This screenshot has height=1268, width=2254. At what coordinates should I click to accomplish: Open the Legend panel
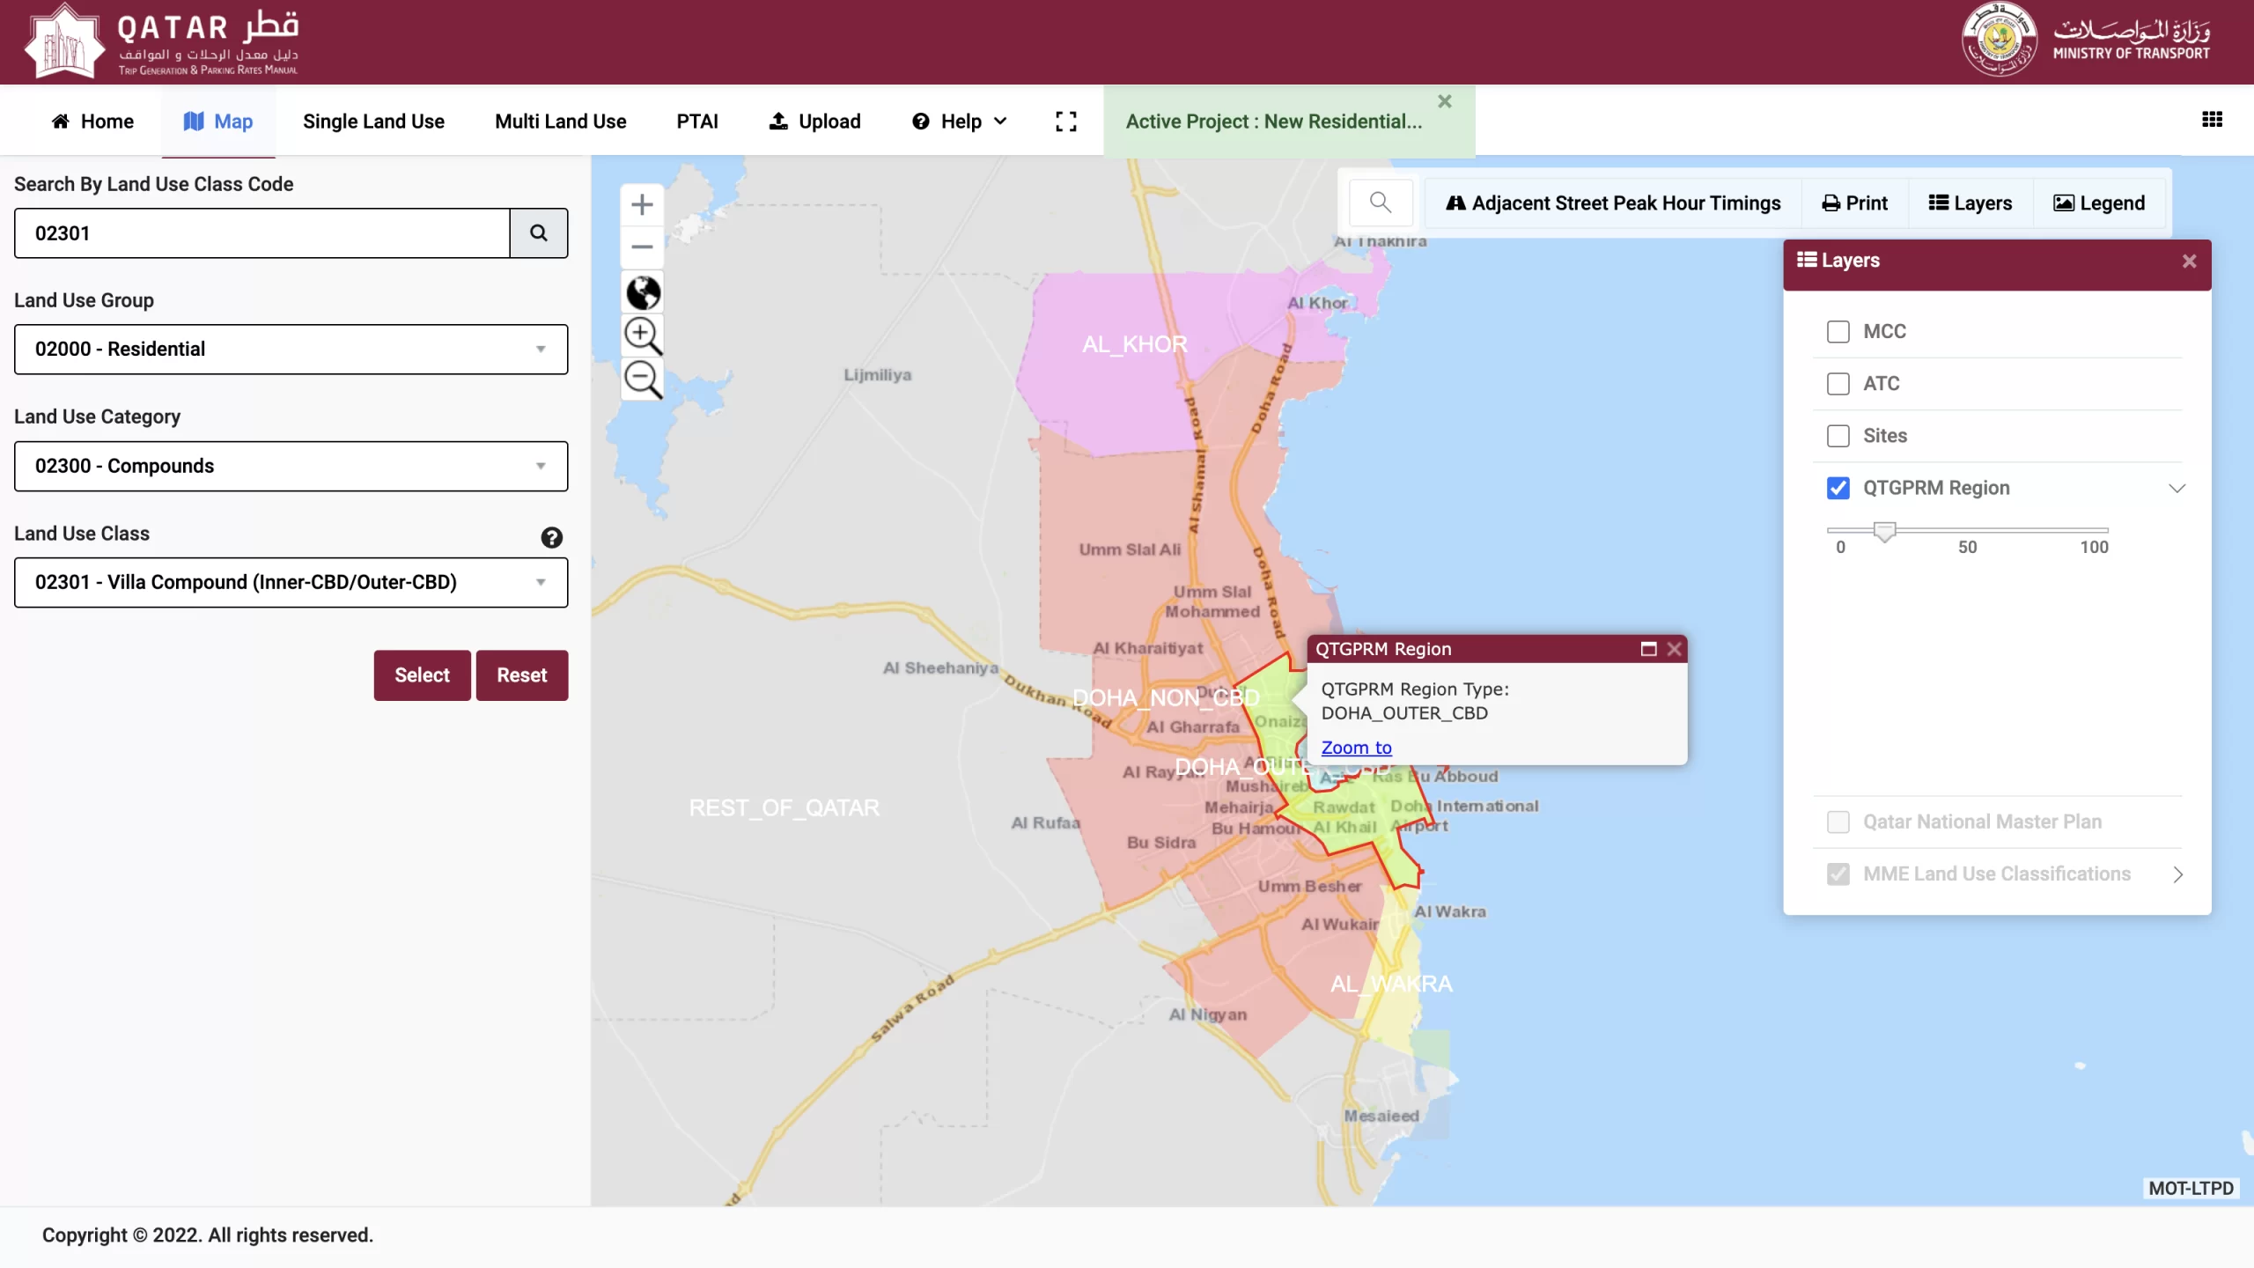(2099, 203)
